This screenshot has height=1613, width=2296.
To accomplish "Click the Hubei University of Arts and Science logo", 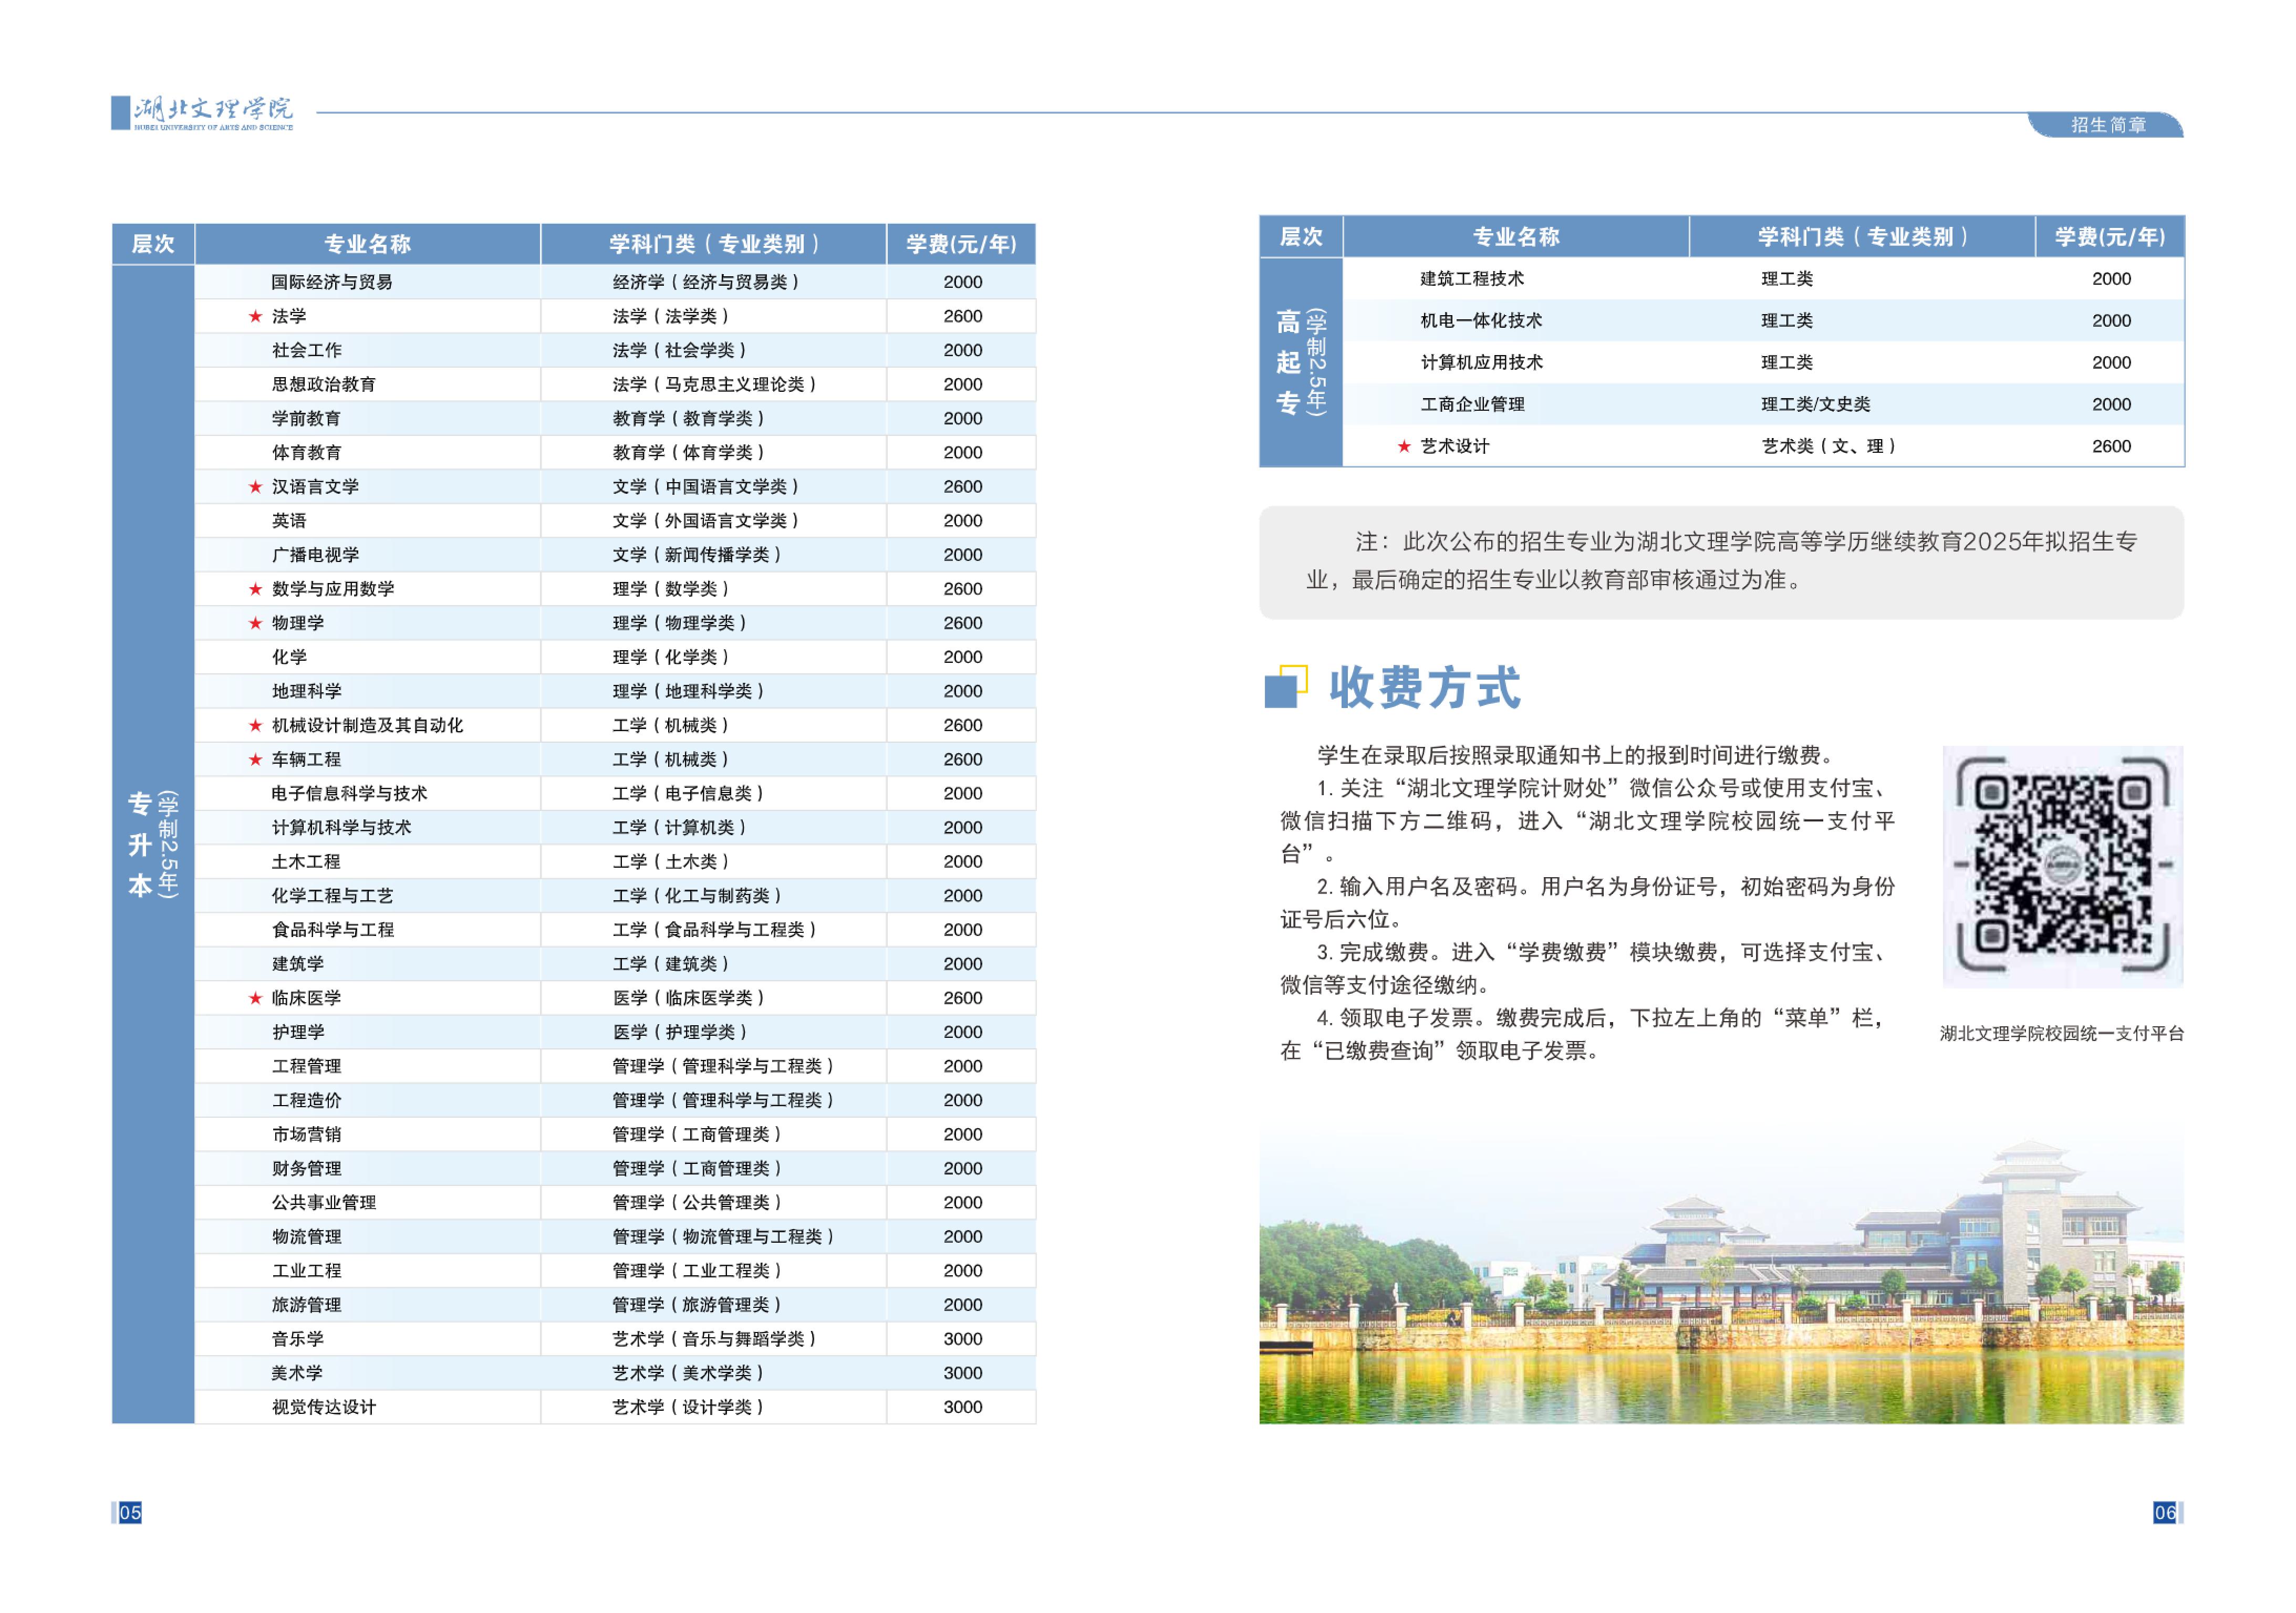I will [x=202, y=113].
